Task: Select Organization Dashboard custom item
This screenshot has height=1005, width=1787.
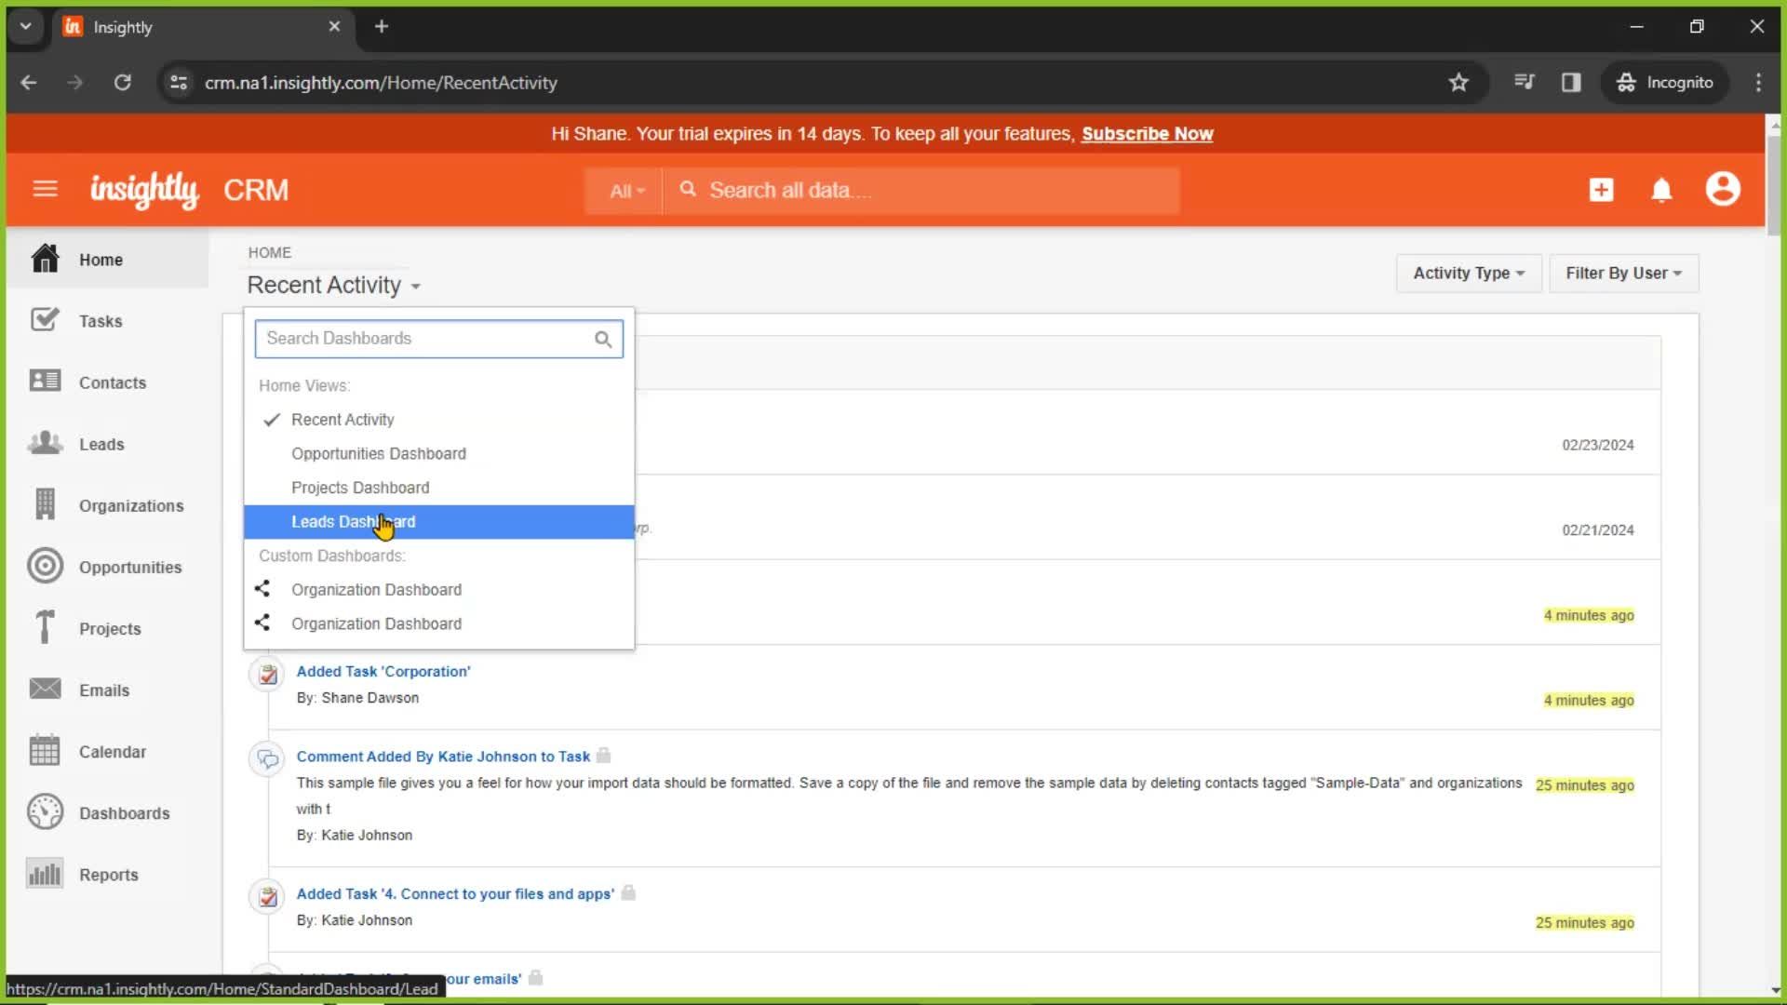Action: [376, 589]
